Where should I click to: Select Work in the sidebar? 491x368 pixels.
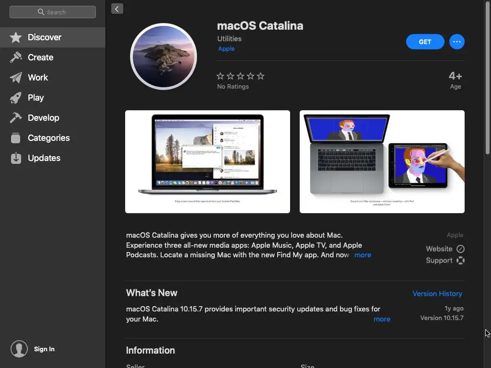[x=53, y=78]
